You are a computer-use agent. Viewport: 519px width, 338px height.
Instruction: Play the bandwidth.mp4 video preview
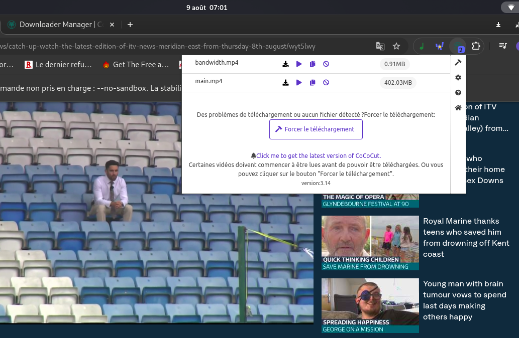(299, 64)
